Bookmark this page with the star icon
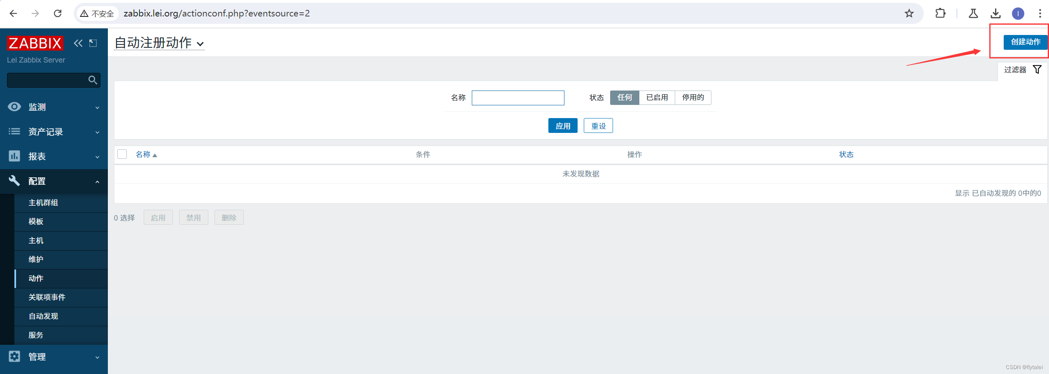The height and width of the screenshot is (374, 1049). [909, 14]
